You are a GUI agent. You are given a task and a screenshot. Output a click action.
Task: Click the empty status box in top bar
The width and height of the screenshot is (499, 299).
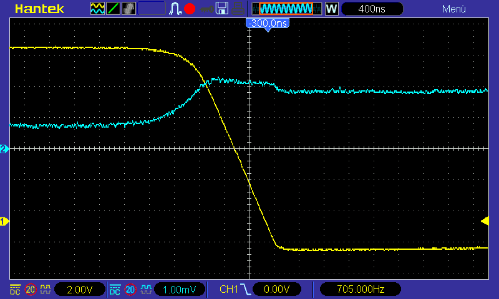[152, 9]
